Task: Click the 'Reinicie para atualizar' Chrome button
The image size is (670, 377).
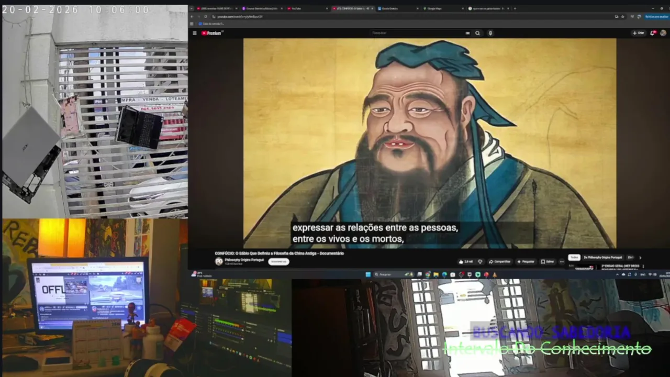Action: (657, 17)
